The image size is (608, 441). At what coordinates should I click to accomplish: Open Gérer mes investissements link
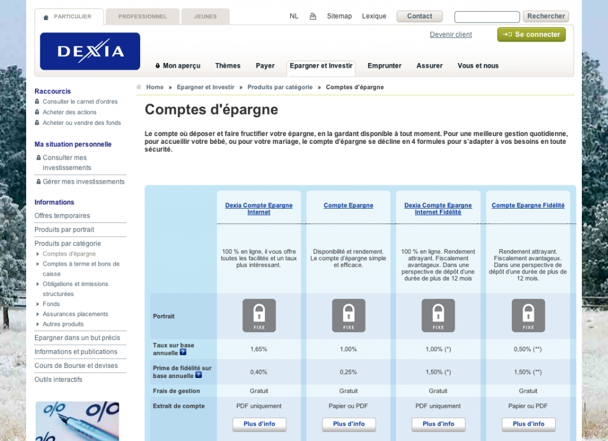pos(83,182)
